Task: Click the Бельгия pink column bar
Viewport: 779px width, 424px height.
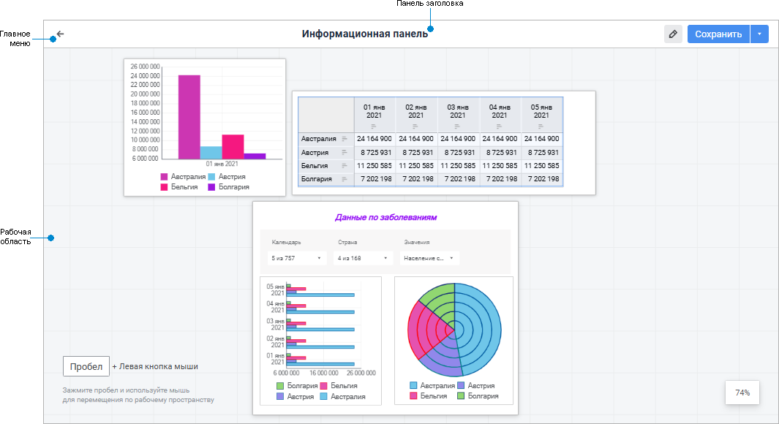Action: coord(233,147)
